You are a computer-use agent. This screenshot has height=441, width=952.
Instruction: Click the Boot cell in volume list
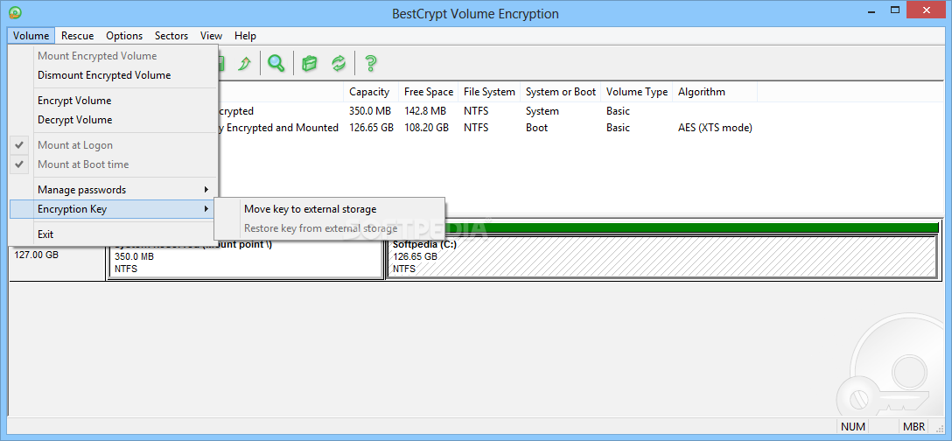(x=536, y=128)
